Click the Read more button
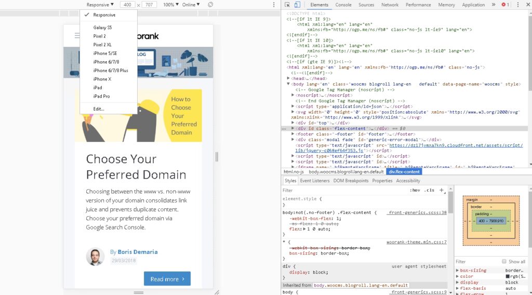Image resolution: width=532 pixels, height=295 pixels. pyautogui.click(x=167, y=279)
